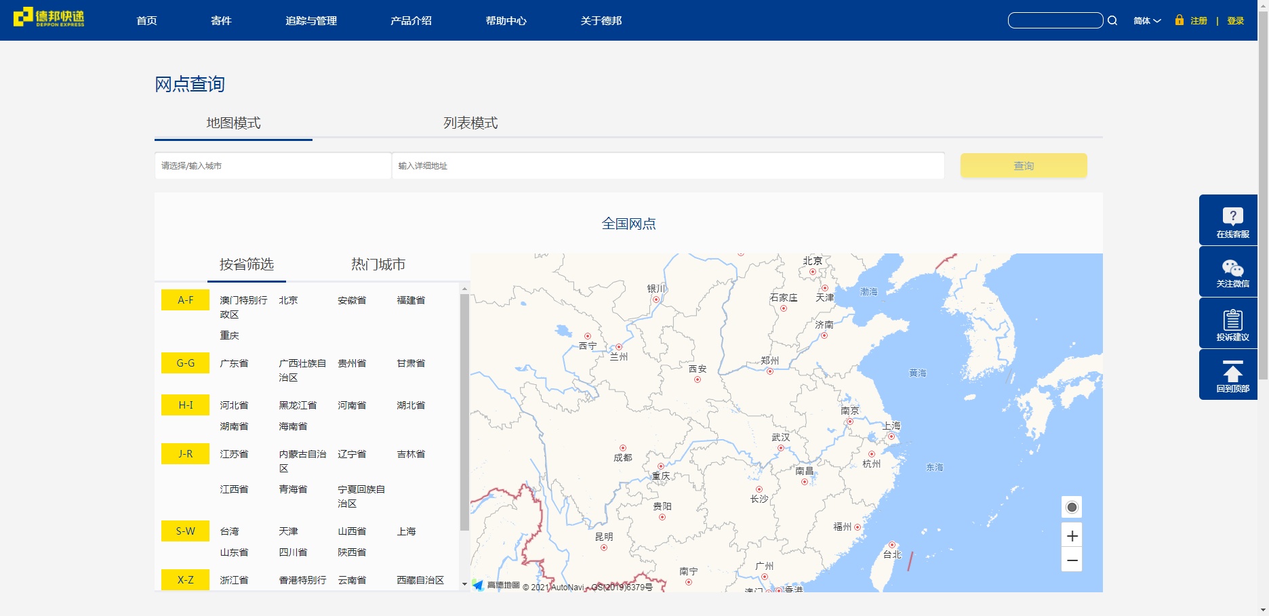Open the 产品介绍 nav menu

coord(411,20)
